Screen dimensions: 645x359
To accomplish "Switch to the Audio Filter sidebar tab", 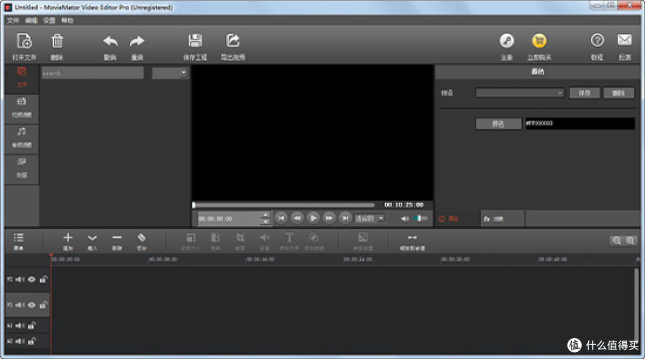I will pyautogui.click(x=22, y=137).
